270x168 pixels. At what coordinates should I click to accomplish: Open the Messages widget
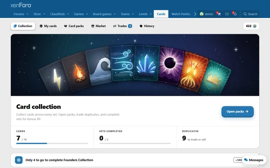point(254,160)
